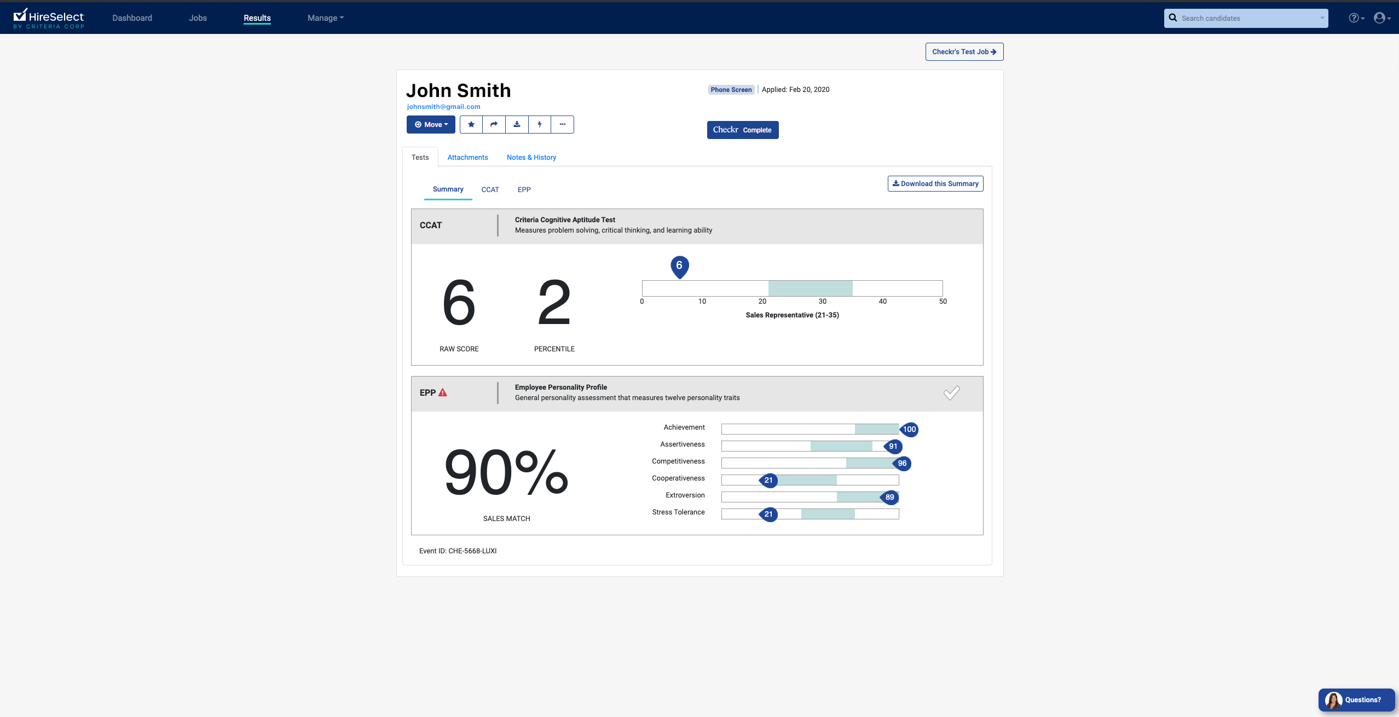This screenshot has height=717, width=1399.
Task: Click the Assertiveness 91 score marker
Action: tap(893, 446)
